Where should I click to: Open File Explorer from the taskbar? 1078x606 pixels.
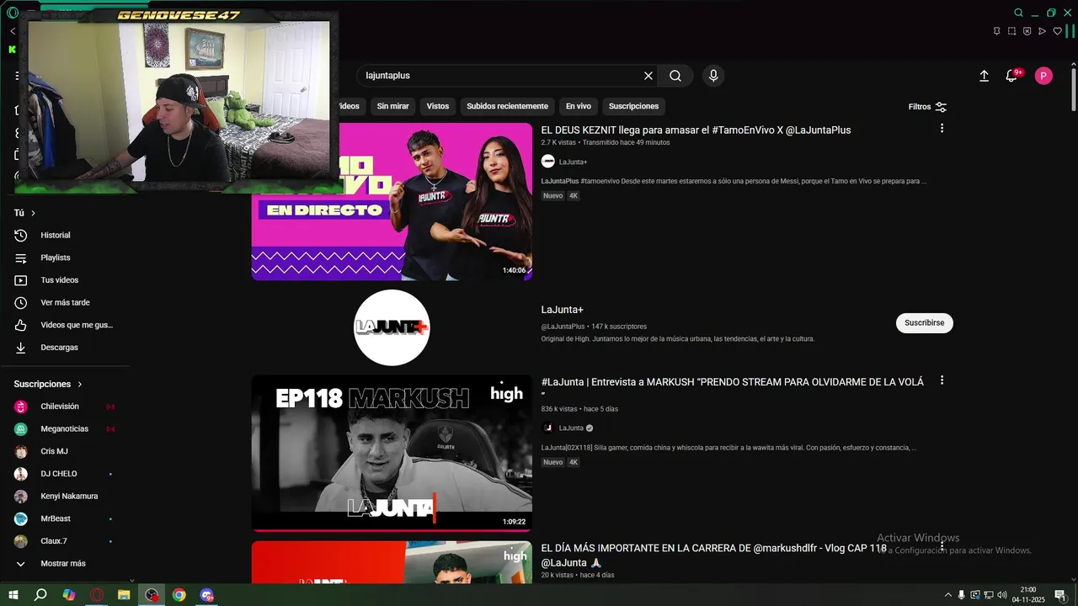pyautogui.click(x=124, y=595)
